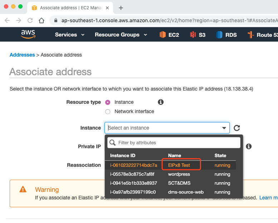The image size is (278, 223).
Task: Toggle the Select an instance dropdown arrow
Action: 224,128
